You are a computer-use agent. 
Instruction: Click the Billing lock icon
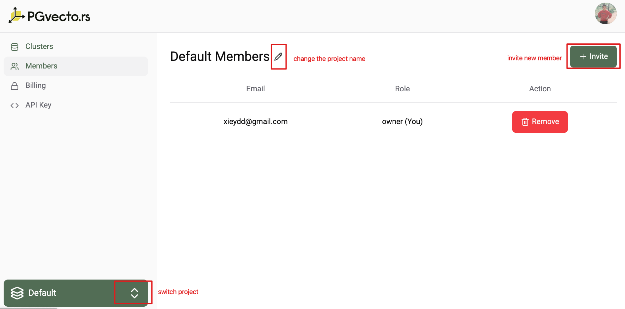(x=15, y=86)
